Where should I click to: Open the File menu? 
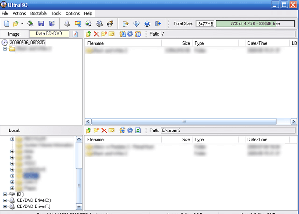[x=5, y=13]
